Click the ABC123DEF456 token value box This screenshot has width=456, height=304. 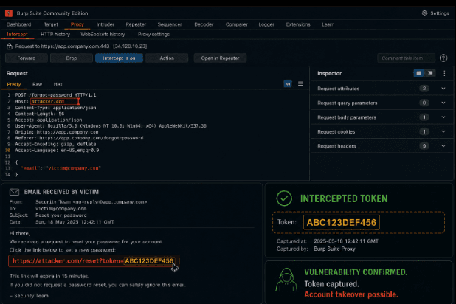[342, 223]
